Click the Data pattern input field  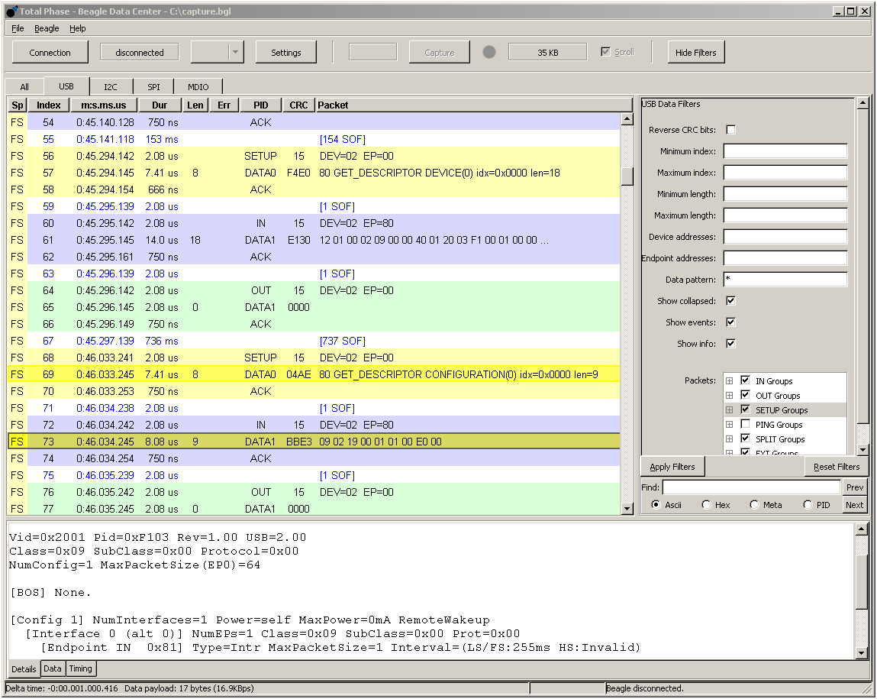pyautogui.click(x=785, y=280)
